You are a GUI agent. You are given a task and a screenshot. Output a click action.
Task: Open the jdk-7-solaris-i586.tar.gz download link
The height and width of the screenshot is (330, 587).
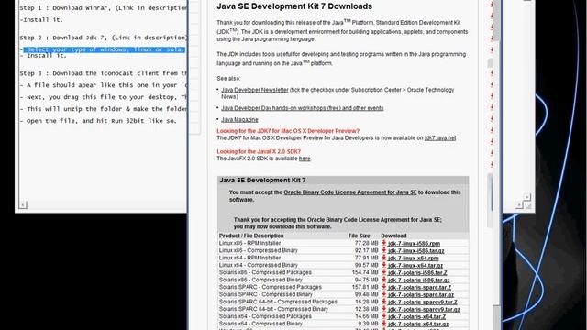click(419, 280)
